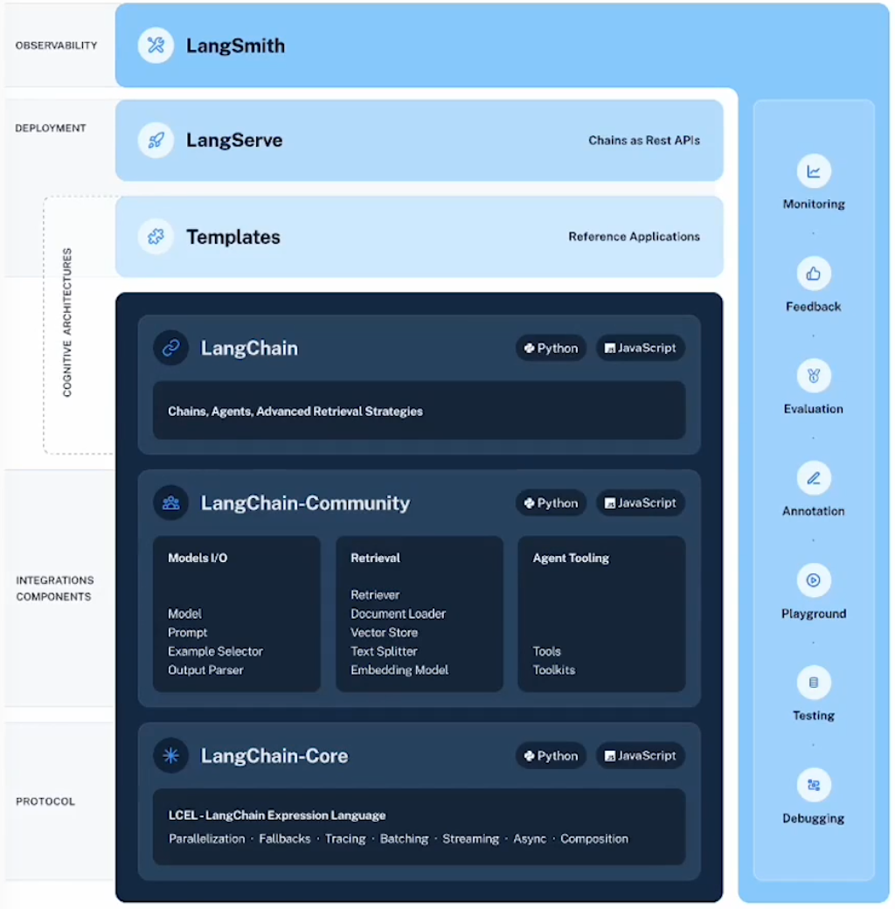Select the JavaScript badge in LangChain-Core row
Screen dimensions: 895x909
tap(641, 755)
